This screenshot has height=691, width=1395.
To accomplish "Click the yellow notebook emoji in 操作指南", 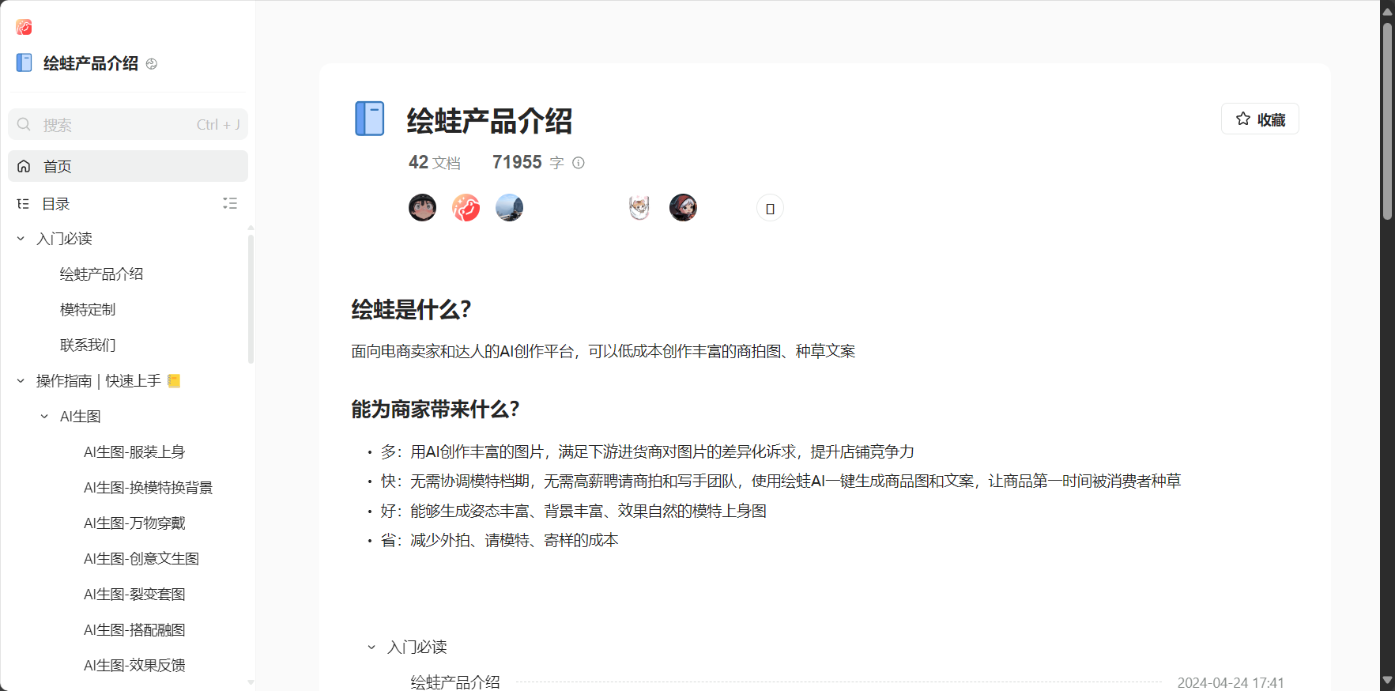I will 174,381.
